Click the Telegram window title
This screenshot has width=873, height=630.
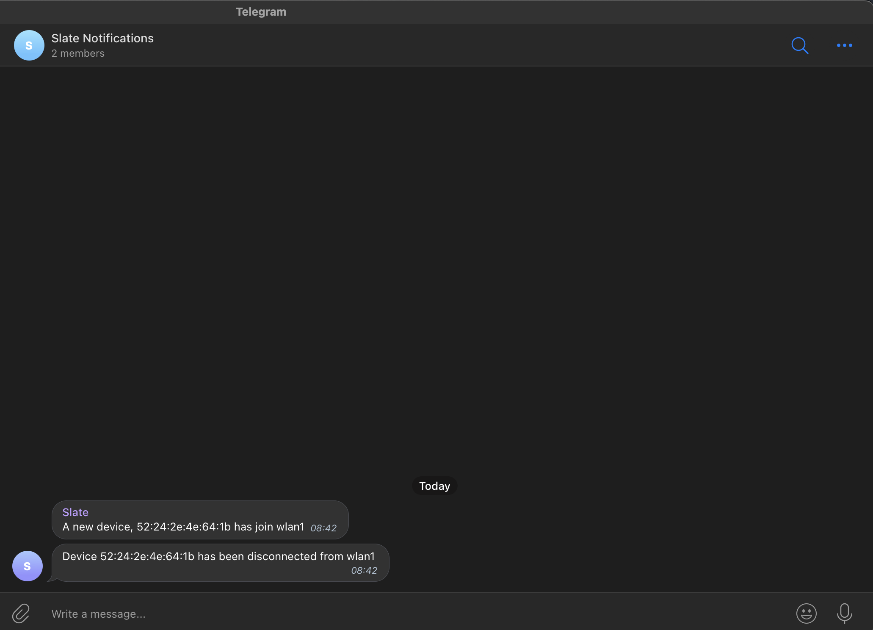click(261, 12)
